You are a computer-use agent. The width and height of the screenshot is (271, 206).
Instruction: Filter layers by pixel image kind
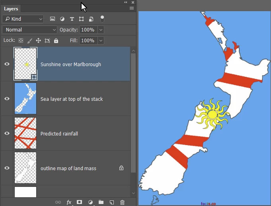click(x=53, y=19)
